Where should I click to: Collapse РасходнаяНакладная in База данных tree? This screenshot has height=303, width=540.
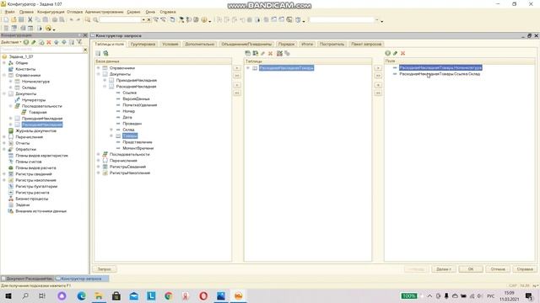click(105, 87)
